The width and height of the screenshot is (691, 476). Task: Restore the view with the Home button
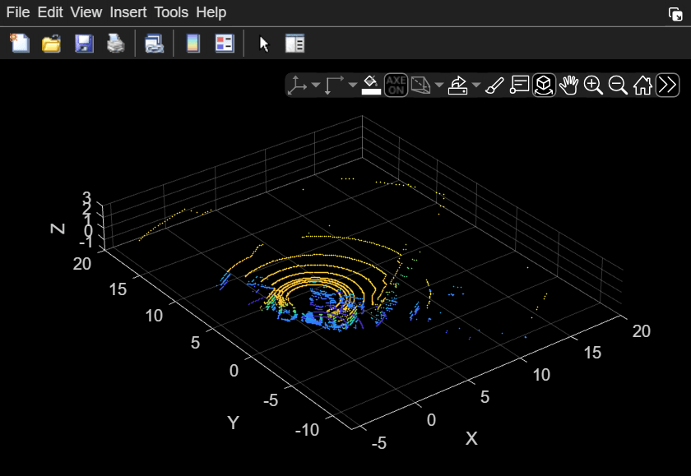[x=642, y=85]
